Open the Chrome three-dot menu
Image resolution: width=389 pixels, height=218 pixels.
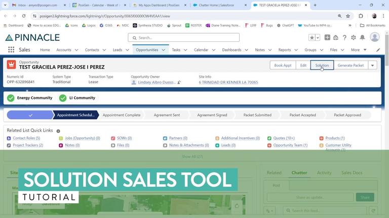(x=383, y=16)
